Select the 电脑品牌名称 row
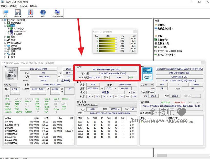This screenshot has width=210, height=159. tap(165, 28)
